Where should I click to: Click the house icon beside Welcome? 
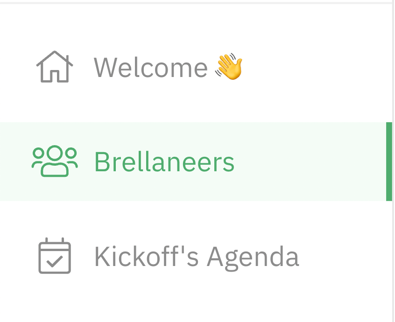coord(55,66)
